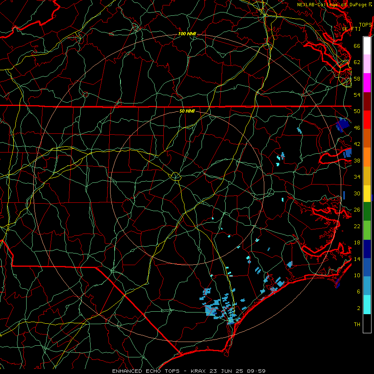The width and height of the screenshot is (374, 374).
Task: Click the light pink legend swatch
Action: coord(367,64)
